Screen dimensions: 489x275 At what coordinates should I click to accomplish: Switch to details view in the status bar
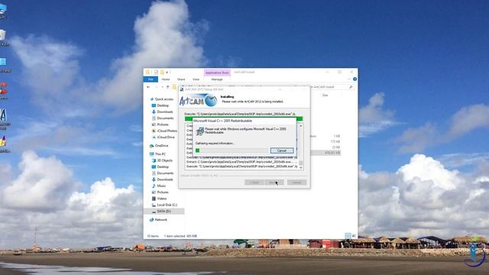tap(348, 236)
